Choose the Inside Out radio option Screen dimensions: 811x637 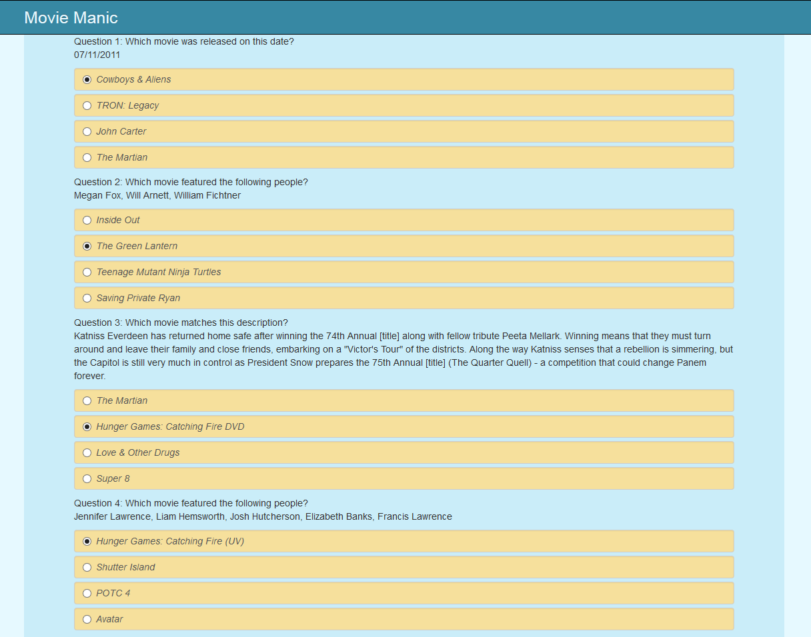87,220
